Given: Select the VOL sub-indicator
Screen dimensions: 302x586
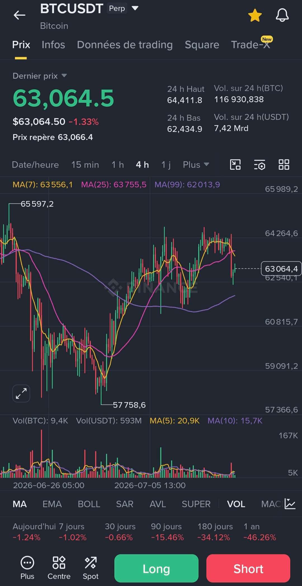Looking at the screenshot, I should (236, 504).
